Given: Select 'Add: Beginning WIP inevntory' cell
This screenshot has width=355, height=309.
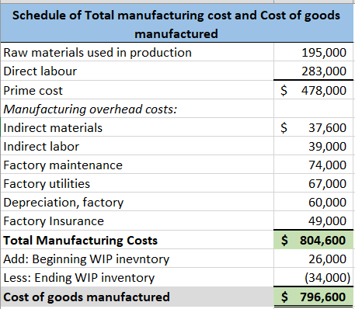Looking at the screenshot, I should tap(137, 259).
